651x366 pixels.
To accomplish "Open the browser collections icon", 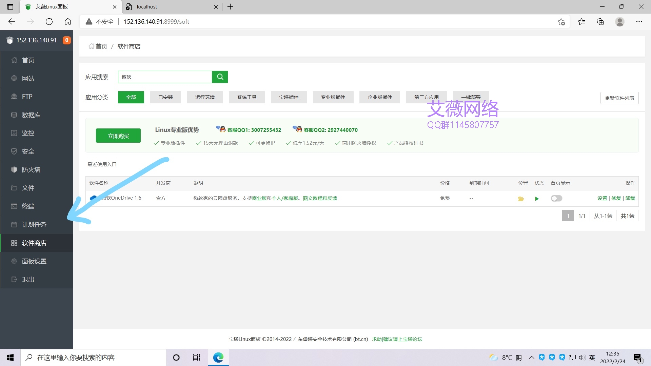I will click(x=600, y=22).
